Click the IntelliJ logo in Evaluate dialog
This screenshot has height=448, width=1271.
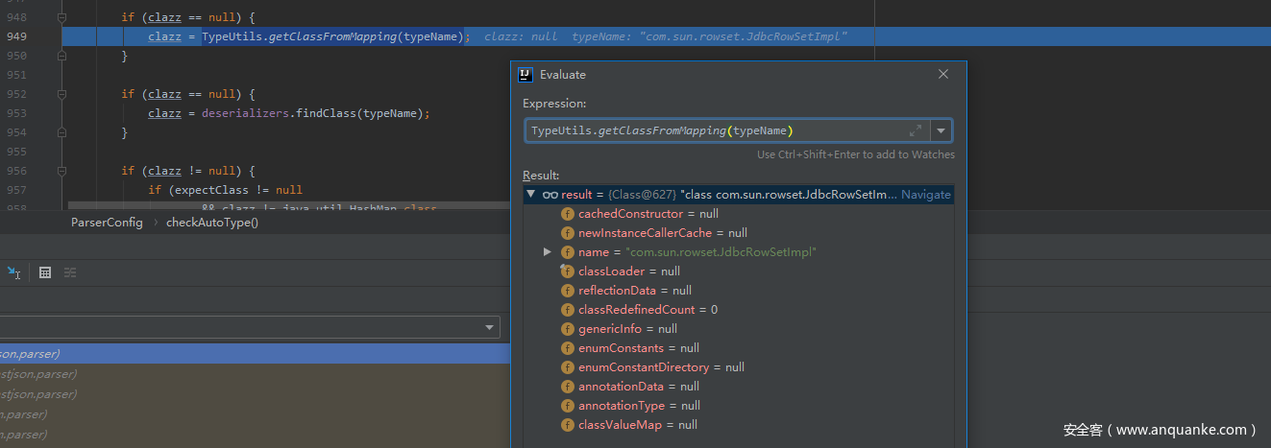point(526,75)
